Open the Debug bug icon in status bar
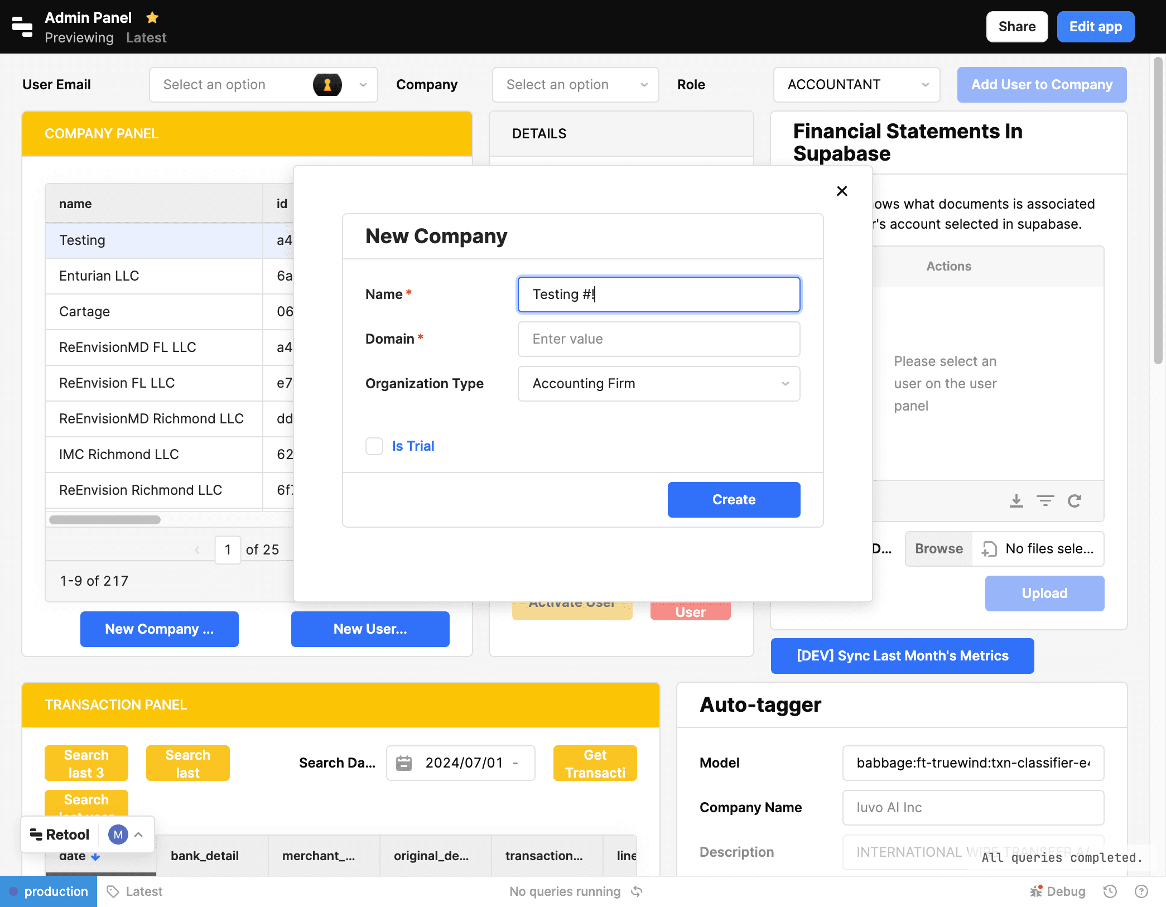Viewport: 1166px width, 907px height. pyautogui.click(x=1038, y=891)
